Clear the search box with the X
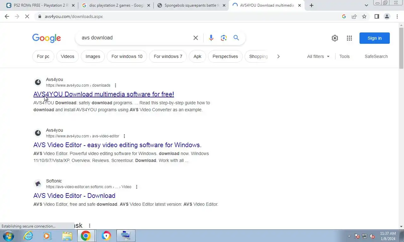Viewport: 404px width, 242px height. (x=196, y=38)
